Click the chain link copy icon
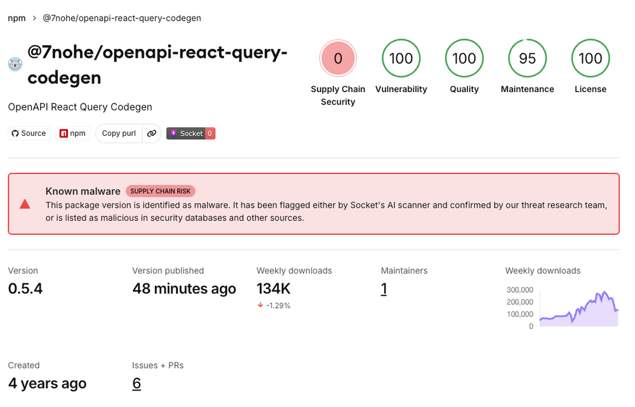Screen dimensions: 635x407 152,133
